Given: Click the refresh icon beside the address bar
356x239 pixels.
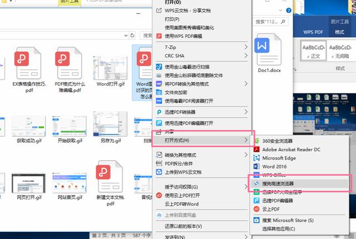Looking at the screenshot, I should [132, 36].
